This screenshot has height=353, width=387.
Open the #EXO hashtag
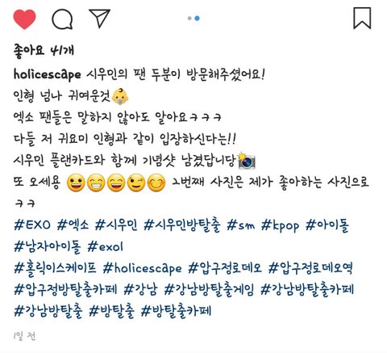pos(32,225)
